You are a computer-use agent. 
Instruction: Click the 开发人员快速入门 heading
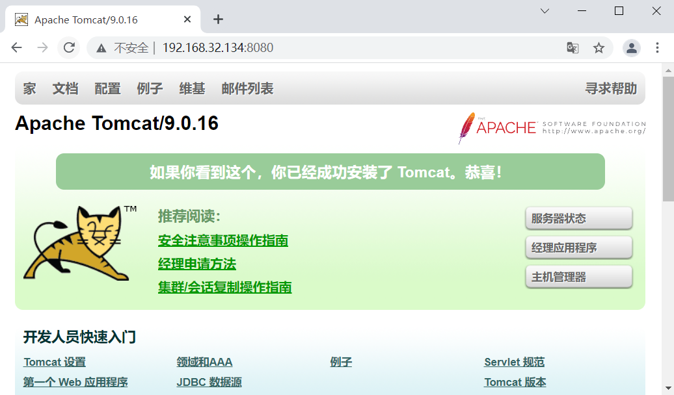click(x=79, y=337)
